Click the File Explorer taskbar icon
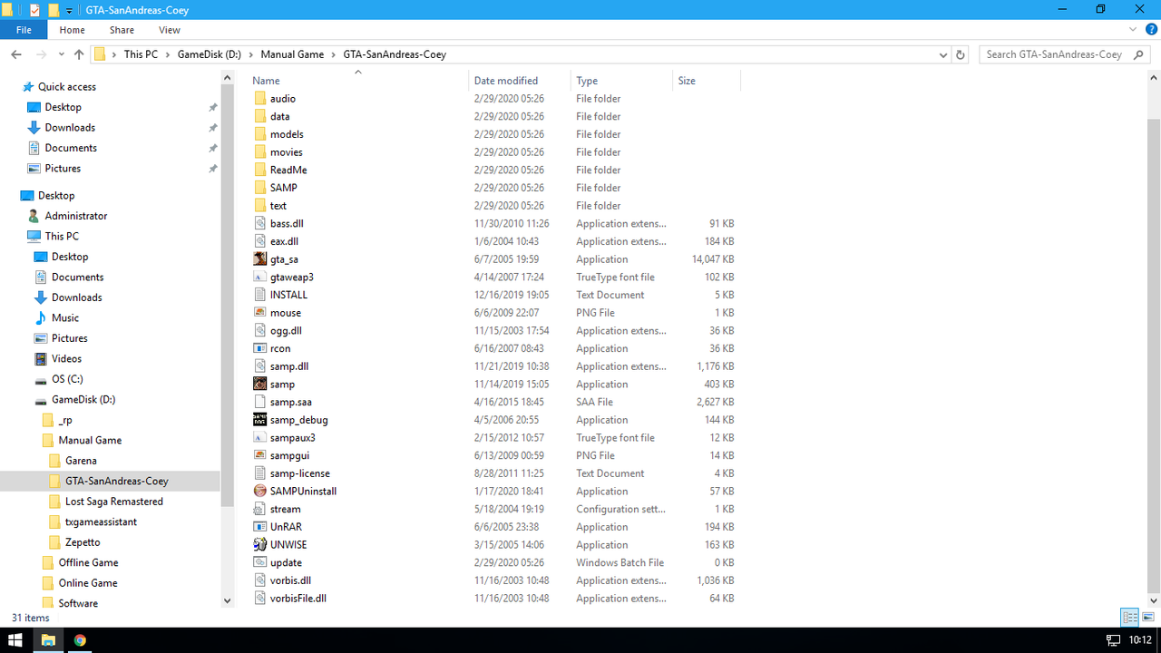1161x653 pixels. pos(48,640)
